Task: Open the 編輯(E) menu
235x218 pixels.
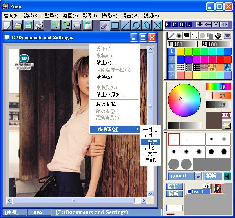Action: (x=31, y=16)
